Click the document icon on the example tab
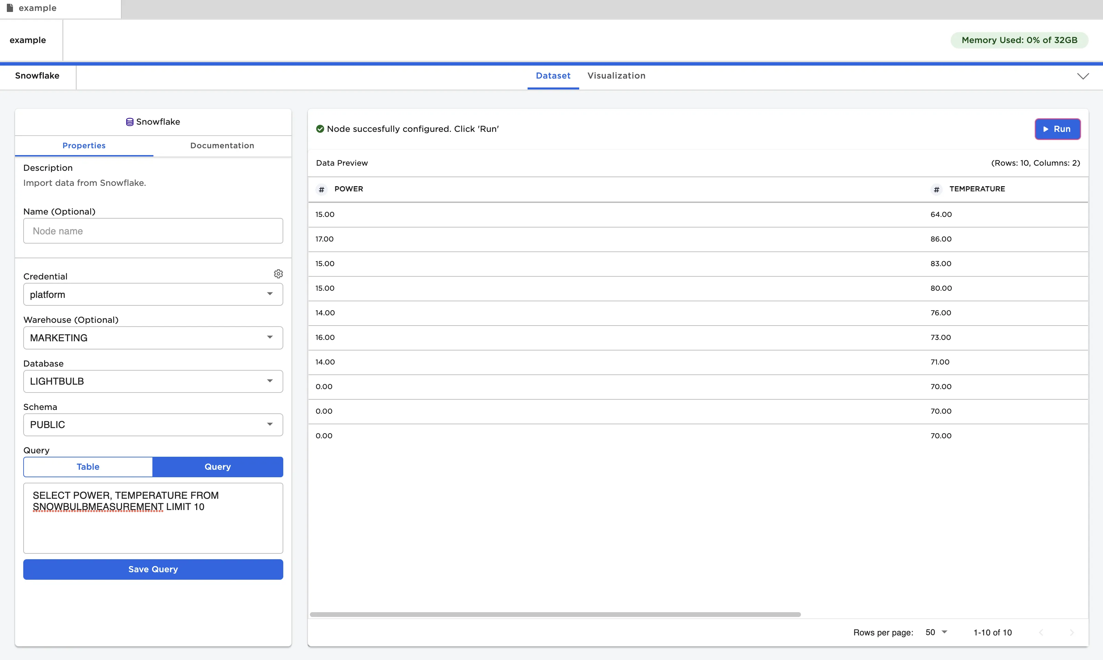Image resolution: width=1103 pixels, height=660 pixels. point(10,8)
